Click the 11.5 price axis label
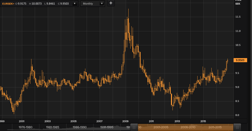252x131 pixels. 238,17
